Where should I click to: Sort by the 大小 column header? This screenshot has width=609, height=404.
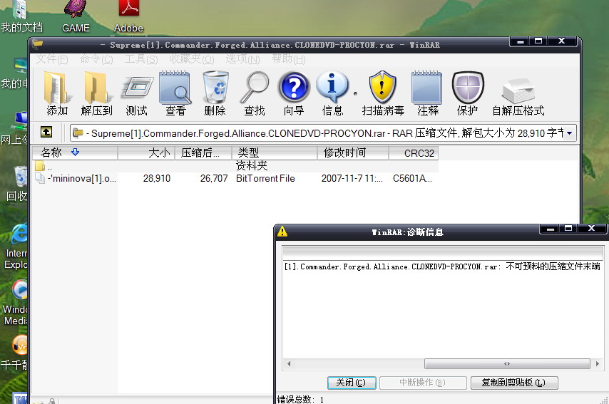point(146,153)
